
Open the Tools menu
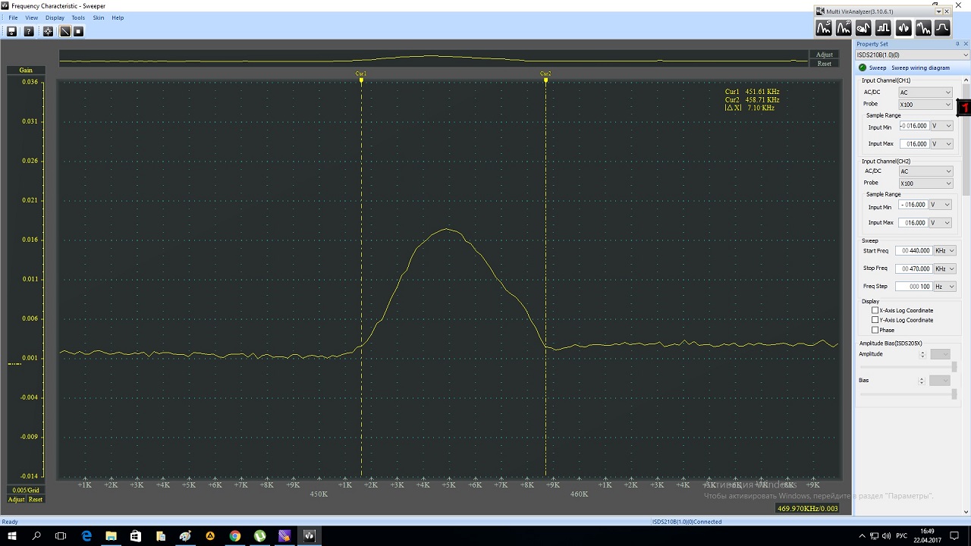click(x=78, y=17)
